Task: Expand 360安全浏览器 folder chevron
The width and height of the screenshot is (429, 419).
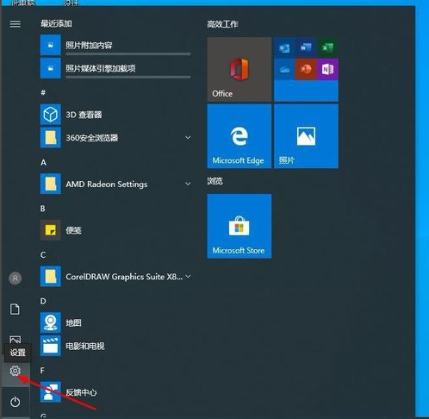Action: [188, 138]
